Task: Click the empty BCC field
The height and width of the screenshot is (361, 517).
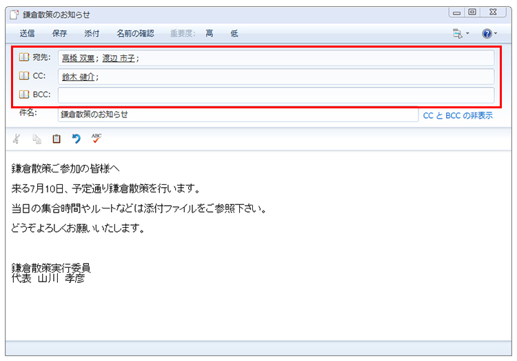Action: coord(276,95)
